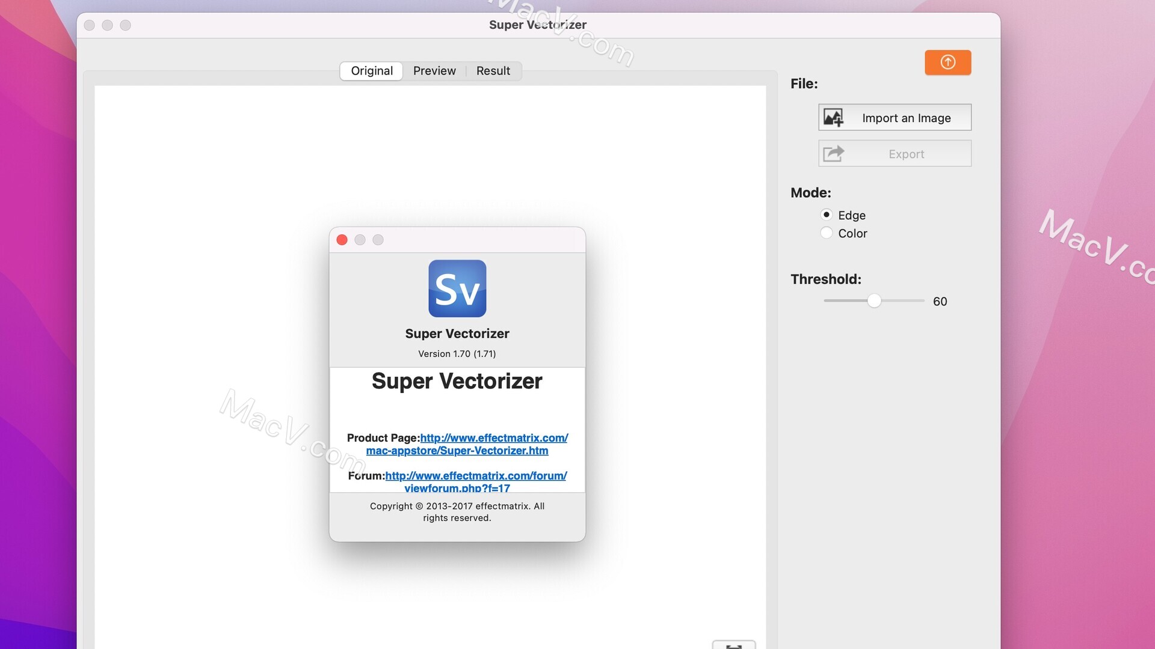Click the Sv app icon in About dialog
The width and height of the screenshot is (1155, 649).
pos(457,288)
